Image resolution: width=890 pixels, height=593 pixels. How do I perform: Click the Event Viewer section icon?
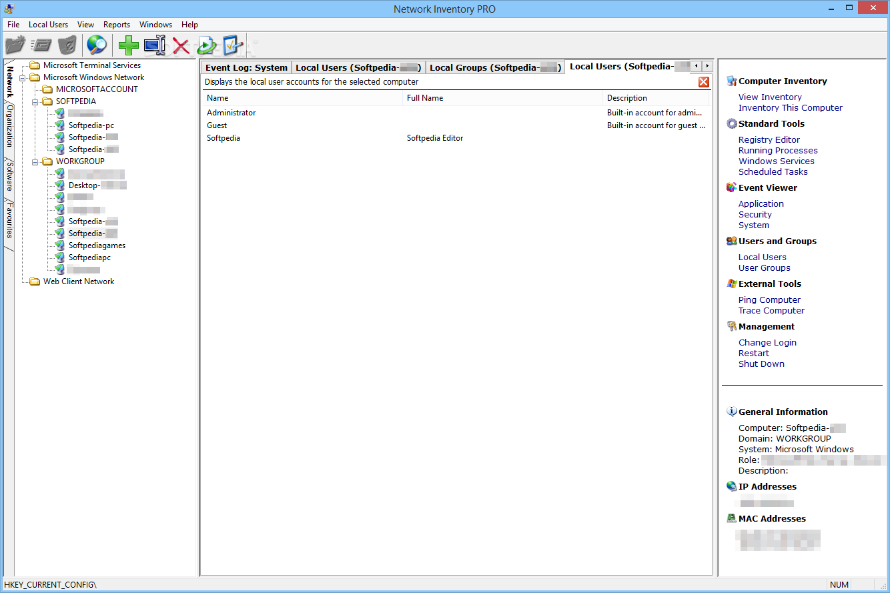pos(731,187)
